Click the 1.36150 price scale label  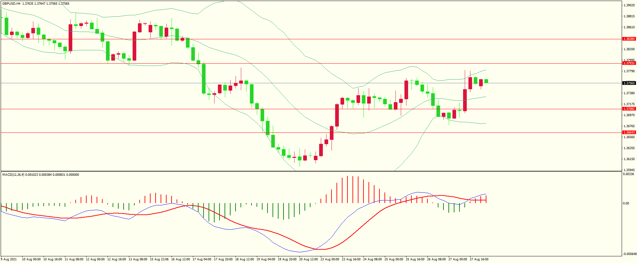(629, 159)
